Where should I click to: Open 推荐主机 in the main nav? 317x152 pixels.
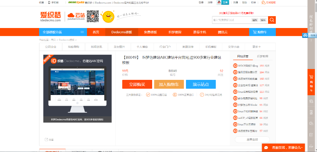click(x=200, y=32)
